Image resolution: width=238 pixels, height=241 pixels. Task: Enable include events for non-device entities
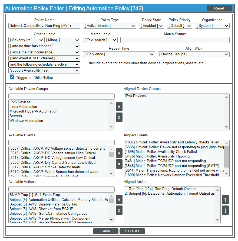(x=86, y=62)
